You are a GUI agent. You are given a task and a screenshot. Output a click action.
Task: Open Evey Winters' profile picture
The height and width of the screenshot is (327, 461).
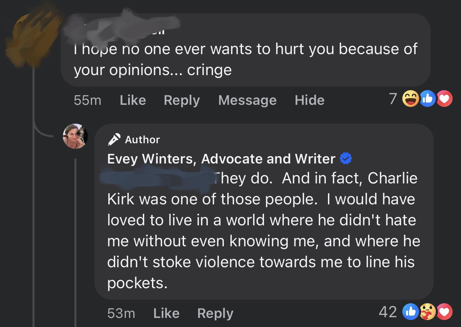point(75,136)
